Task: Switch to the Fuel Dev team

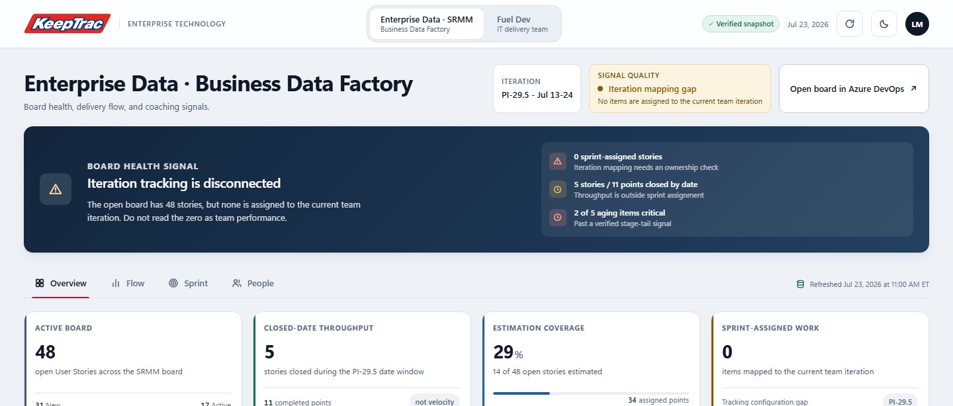Action: 522,24
